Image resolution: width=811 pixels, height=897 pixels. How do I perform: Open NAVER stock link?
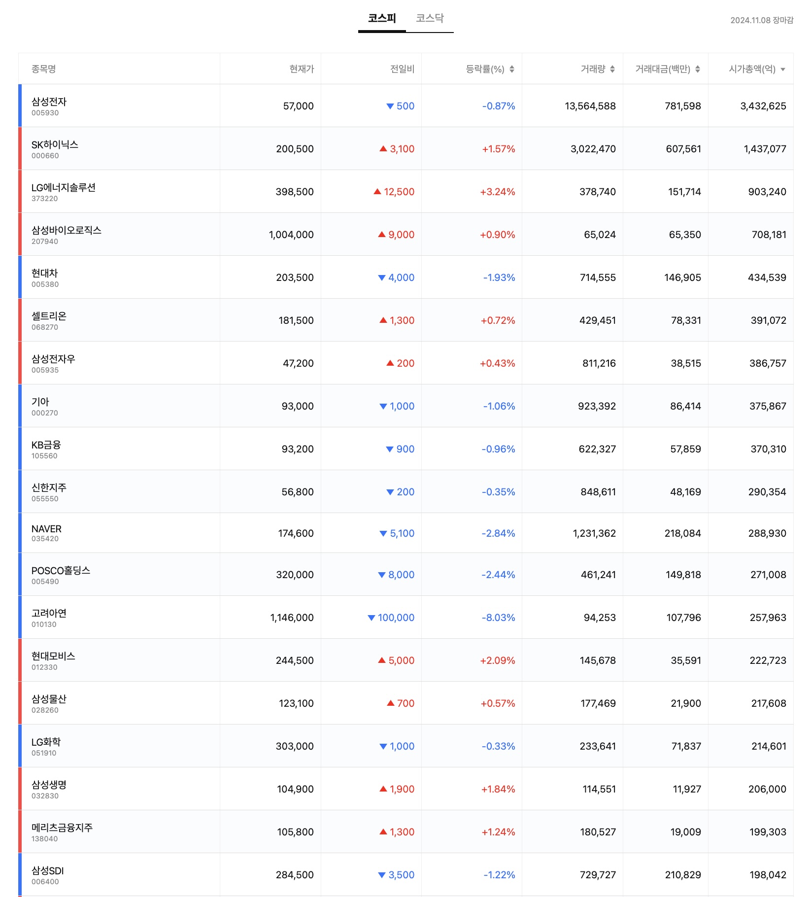point(46,529)
